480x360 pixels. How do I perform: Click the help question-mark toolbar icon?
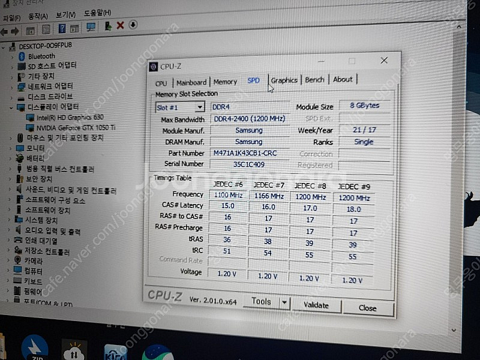click(62, 29)
